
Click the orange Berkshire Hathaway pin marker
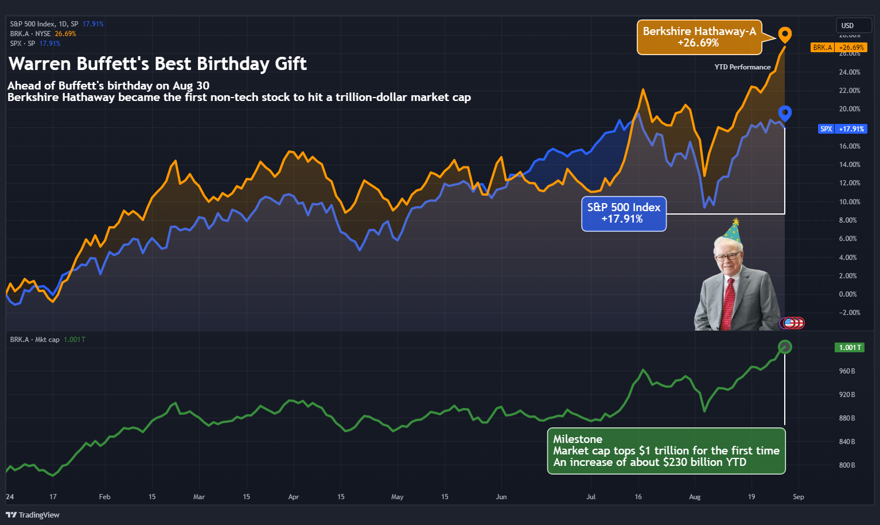784,34
